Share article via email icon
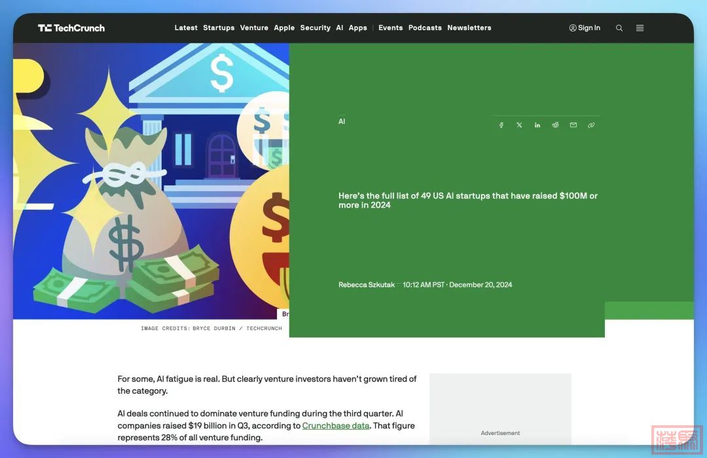Screen dimensions: 707x458 point(573,125)
